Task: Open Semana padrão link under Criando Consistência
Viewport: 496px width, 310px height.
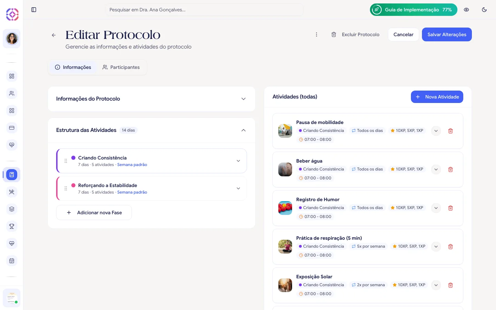Action: pyautogui.click(x=132, y=165)
